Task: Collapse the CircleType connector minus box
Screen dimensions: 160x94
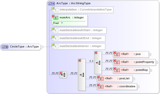Action: (x=42, y=47)
